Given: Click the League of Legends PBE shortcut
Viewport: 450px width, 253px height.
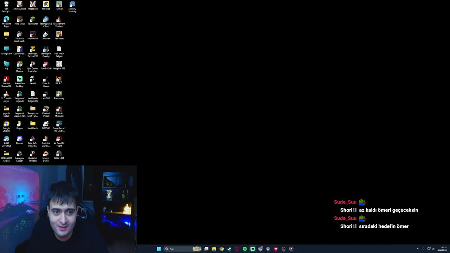Looking at the screenshot, I should [20, 111].
